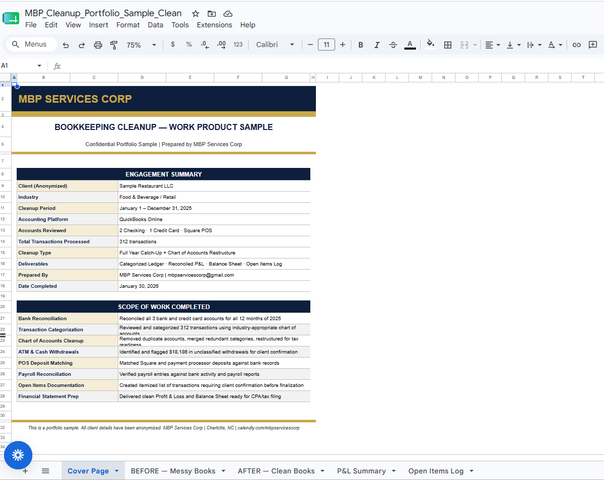Click the font size field
Screen dimensions: 604x480
327,45
